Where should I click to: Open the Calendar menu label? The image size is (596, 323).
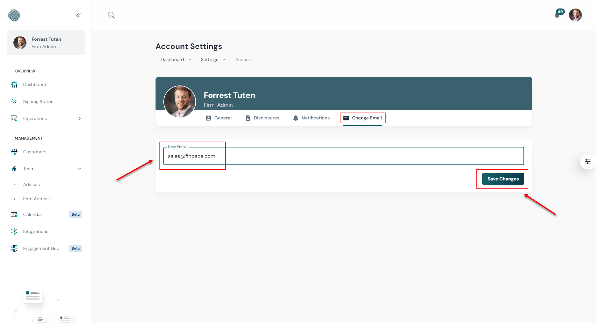pos(33,214)
